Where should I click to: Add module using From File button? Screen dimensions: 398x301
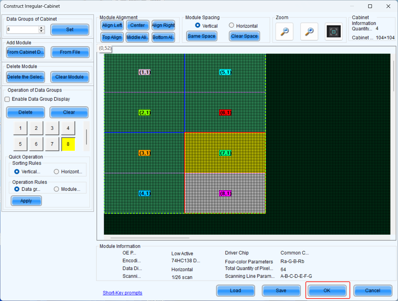(70, 52)
